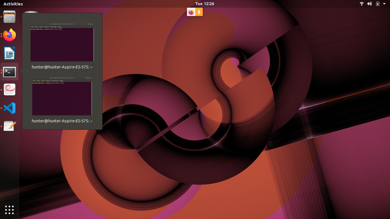Open the Text Editor notepad dock icon
The height and width of the screenshot is (219, 390).
pyautogui.click(x=9, y=126)
